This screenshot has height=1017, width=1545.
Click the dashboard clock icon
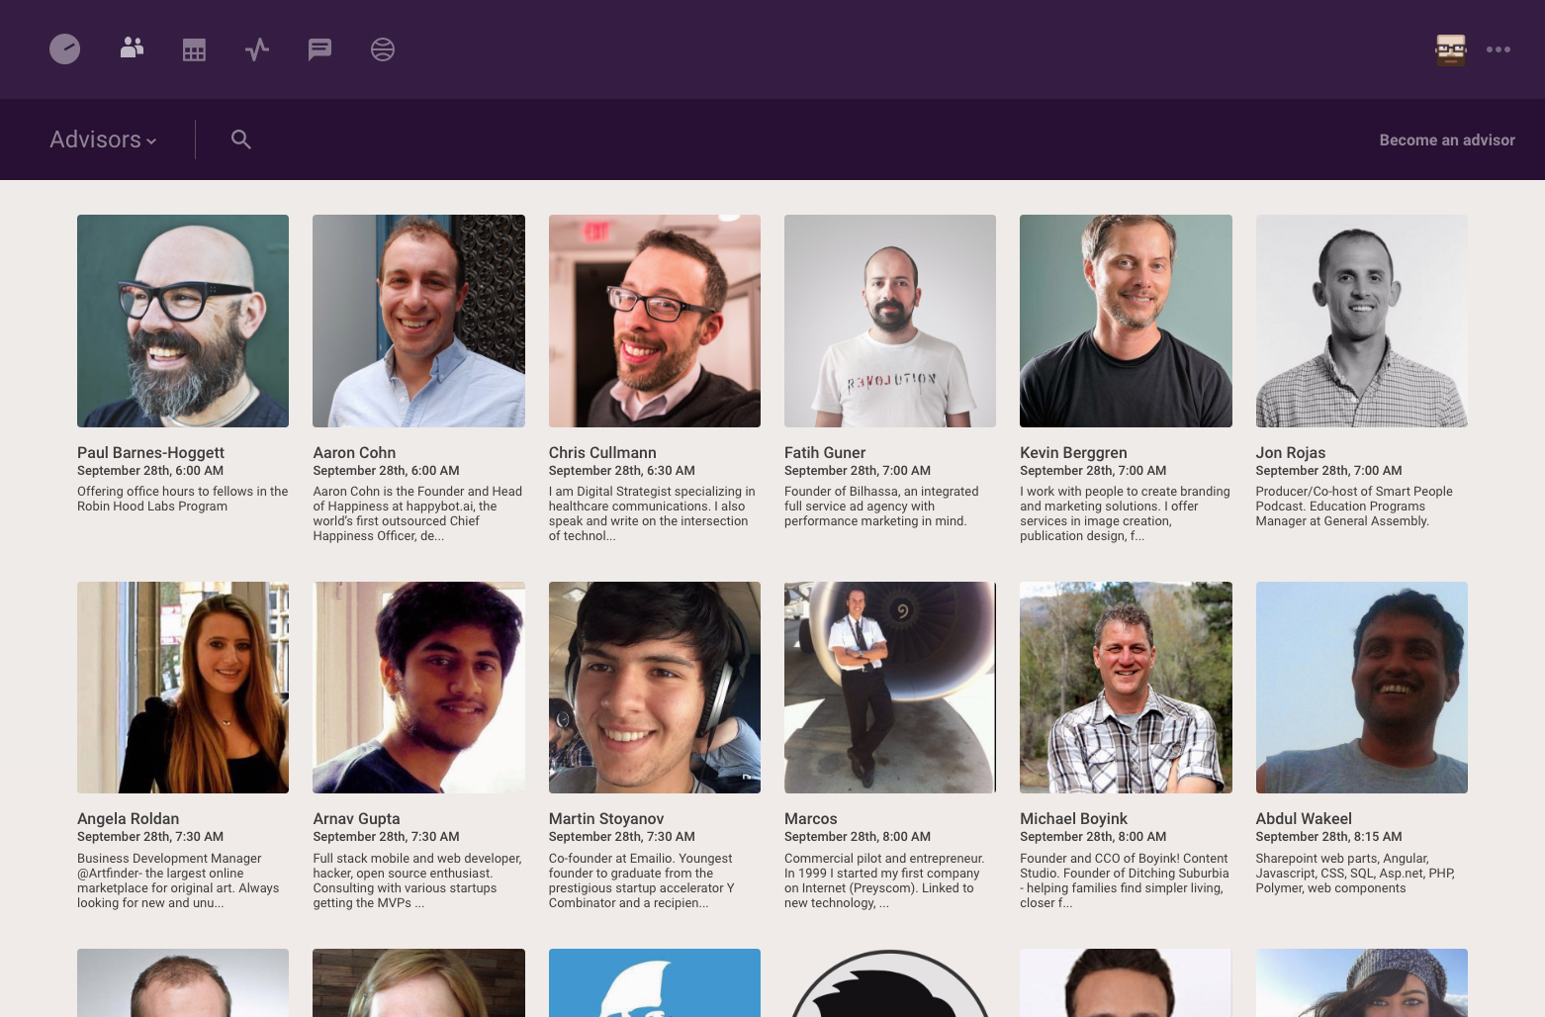[x=64, y=49]
